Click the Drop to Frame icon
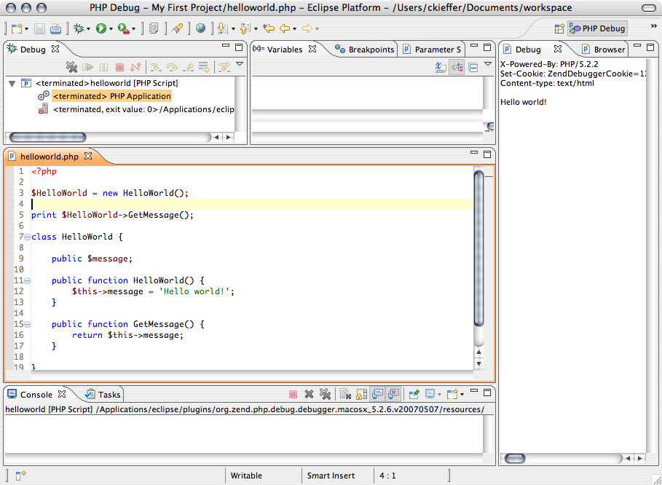Screen dimensions: 662x485 pyautogui.click(x=204, y=67)
